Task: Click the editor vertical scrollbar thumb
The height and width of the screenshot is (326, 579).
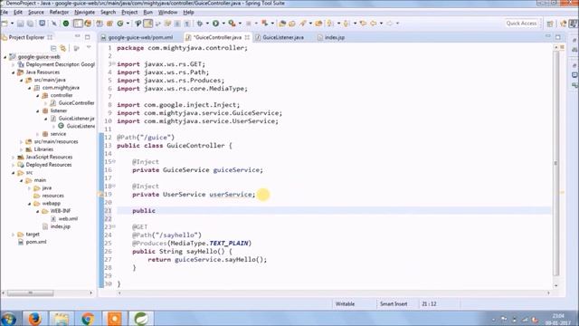Action: pyautogui.click(x=555, y=163)
